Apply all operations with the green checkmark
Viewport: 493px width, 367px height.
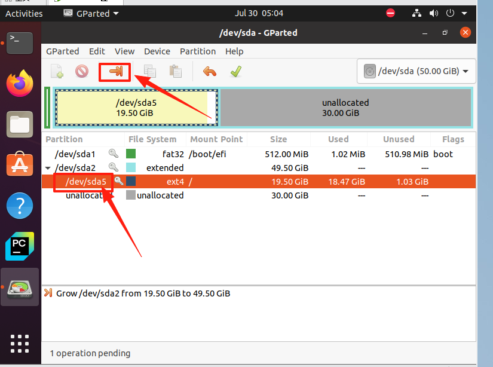236,71
